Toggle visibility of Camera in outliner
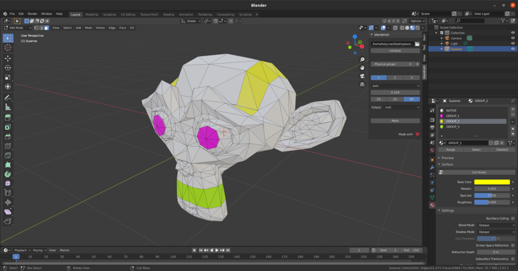Image resolution: width=518 pixels, height=271 pixels. click(513, 38)
